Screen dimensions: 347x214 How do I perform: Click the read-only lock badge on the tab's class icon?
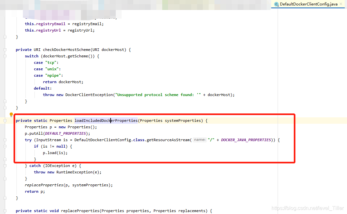278,5
